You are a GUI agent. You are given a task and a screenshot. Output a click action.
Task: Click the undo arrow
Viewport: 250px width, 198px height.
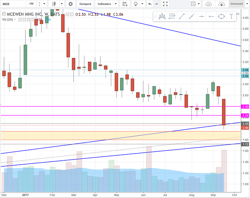pos(150,4)
